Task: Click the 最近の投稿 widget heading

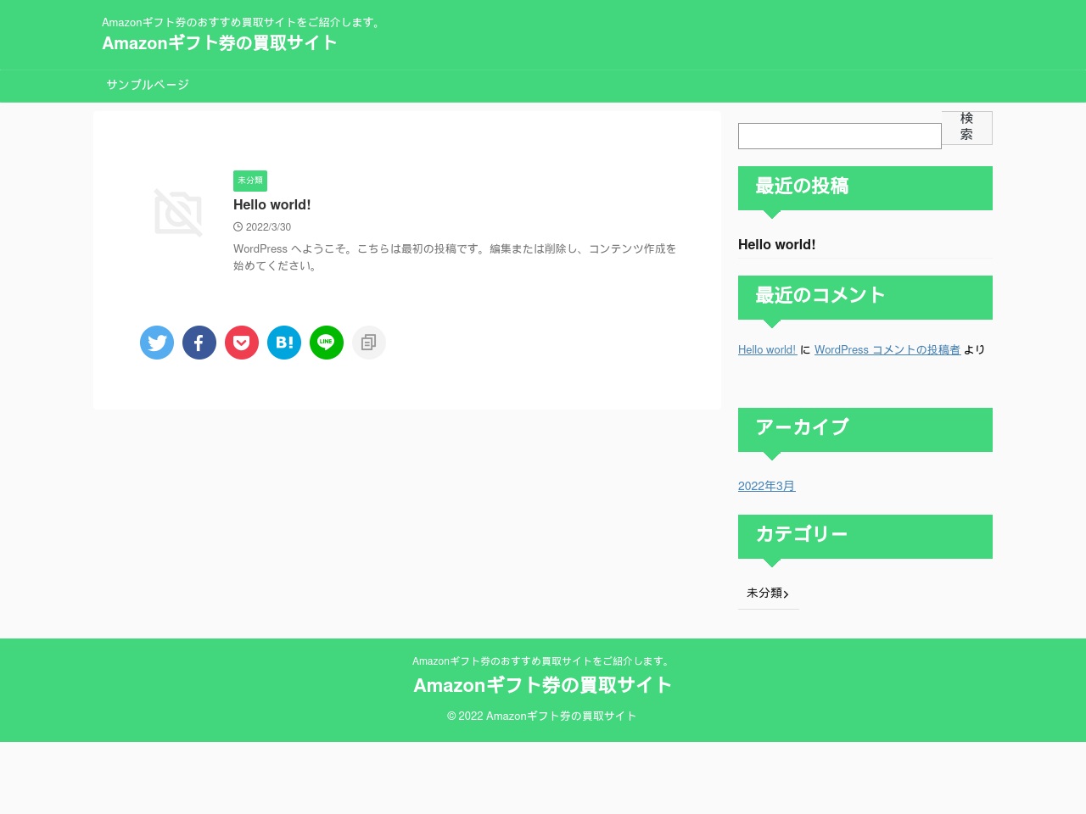Action: click(x=865, y=187)
